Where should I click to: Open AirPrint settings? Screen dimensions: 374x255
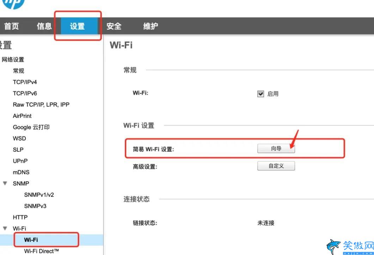(x=22, y=116)
